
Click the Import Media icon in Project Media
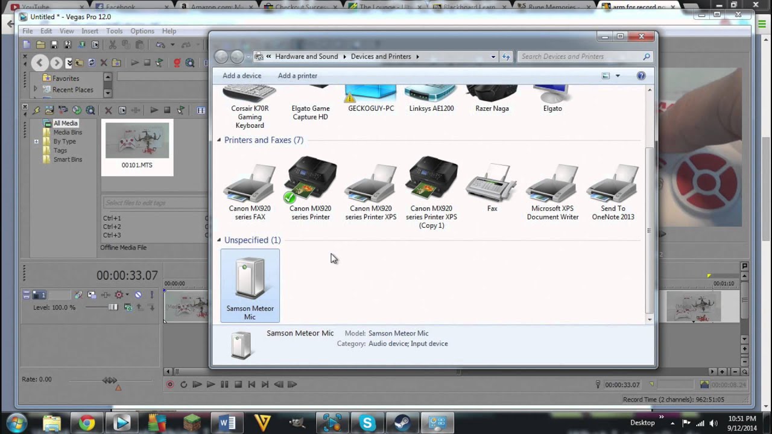pyautogui.click(x=49, y=110)
